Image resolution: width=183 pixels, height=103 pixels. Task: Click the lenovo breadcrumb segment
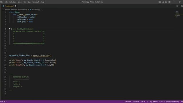point(15,10)
